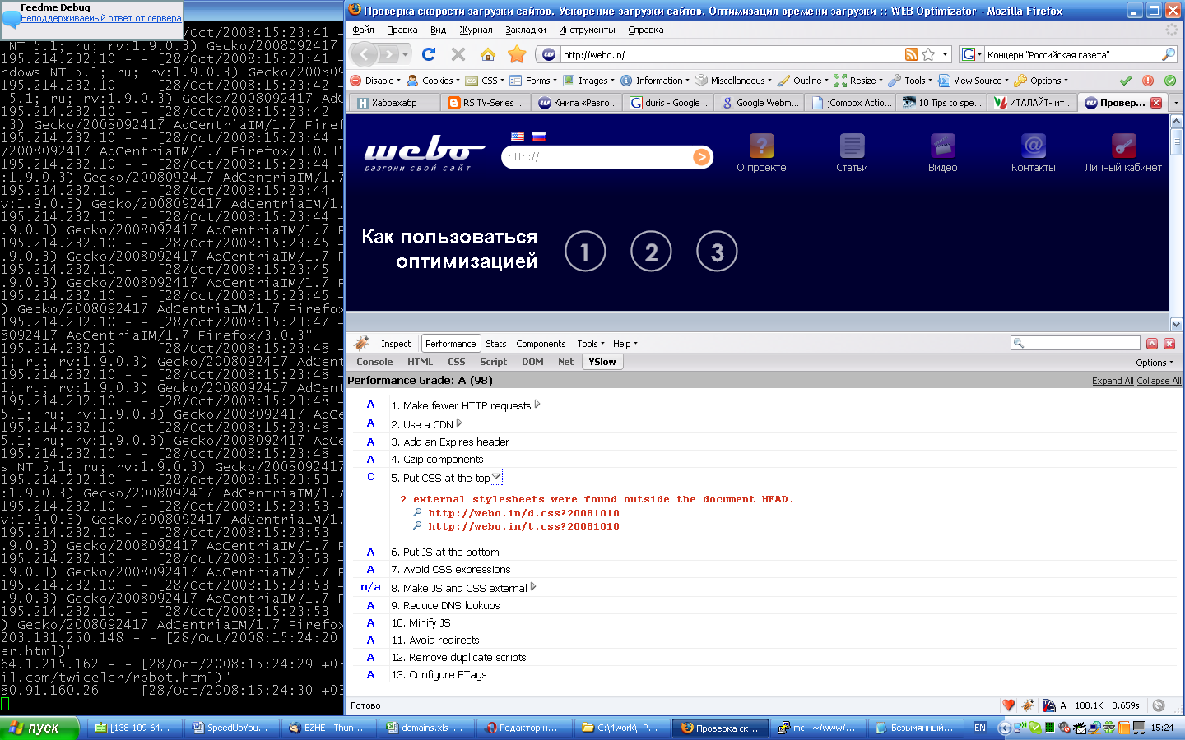Viewport: 1185px width, 740px height.
Task: Switch to the Firebug Net tab
Action: click(565, 362)
